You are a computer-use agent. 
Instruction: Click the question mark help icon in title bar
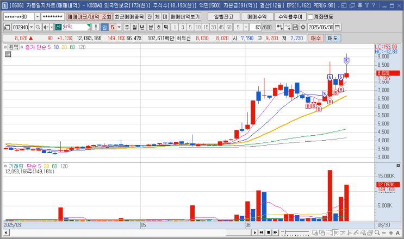coord(374,5)
